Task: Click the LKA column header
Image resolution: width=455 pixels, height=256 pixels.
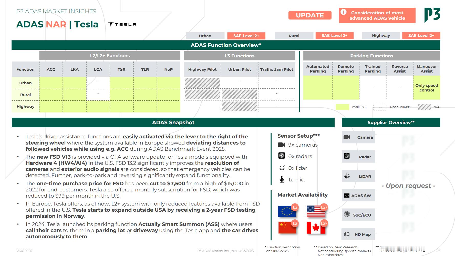Action: 75,69
